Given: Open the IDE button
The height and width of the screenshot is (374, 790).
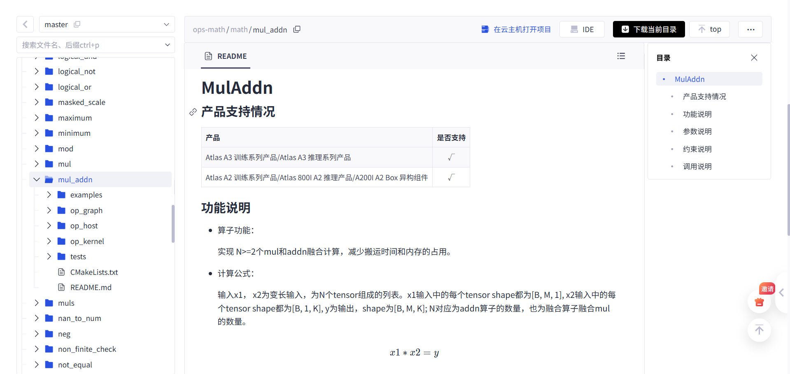Looking at the screenshot, I should click(x=582, y=29).
